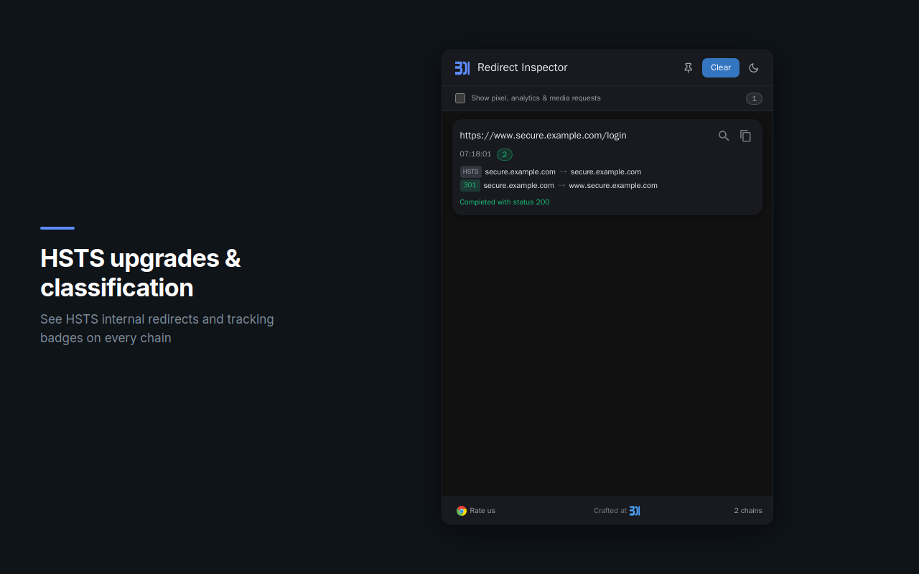Viewport: 919px width, 574px height.
Task: Click the 2 chains counter in footer
Action: pos(748,510)
